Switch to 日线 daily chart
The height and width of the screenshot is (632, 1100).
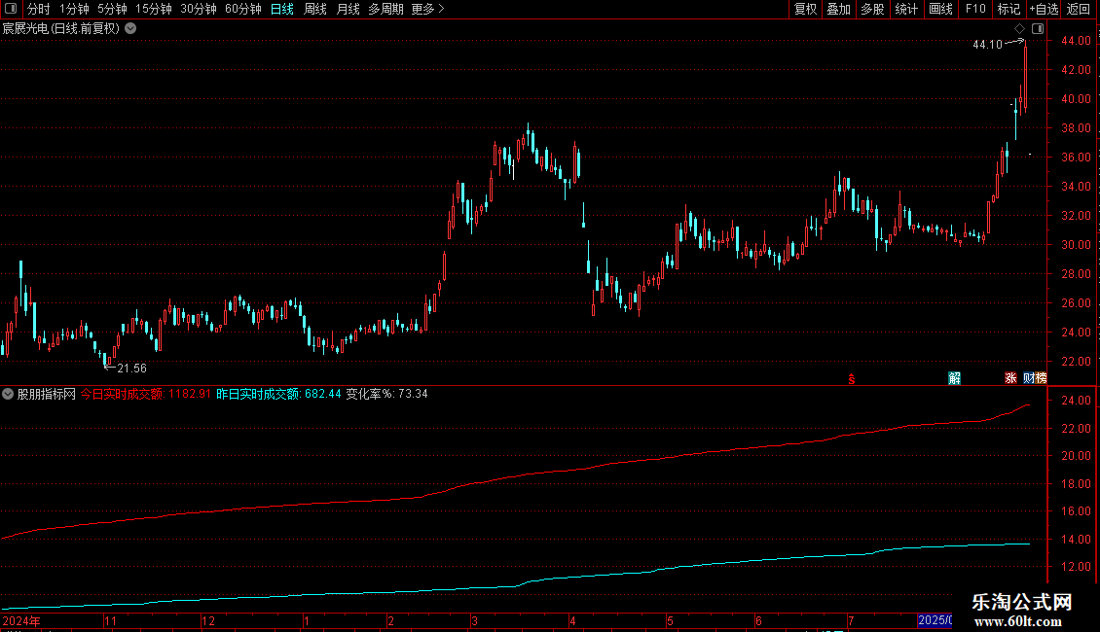point(282,9)
